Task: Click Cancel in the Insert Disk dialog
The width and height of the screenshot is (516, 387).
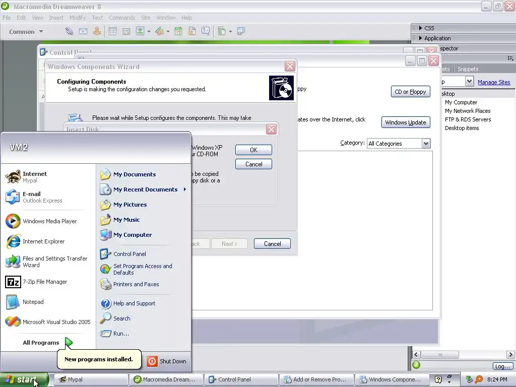Action: click(x=254, y=164)
